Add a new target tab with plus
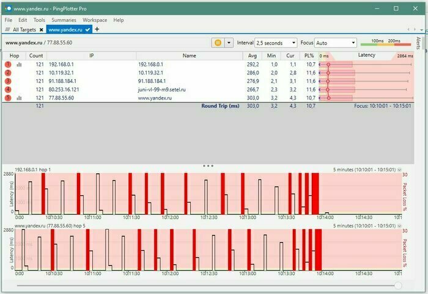428x294 pixels. (x=97, y=29)
